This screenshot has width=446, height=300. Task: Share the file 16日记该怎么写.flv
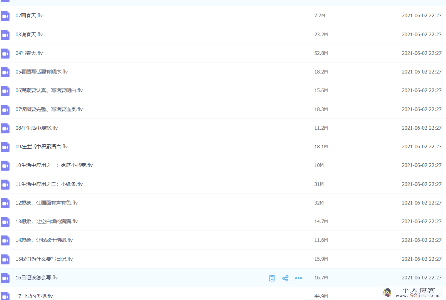[285, 278]
